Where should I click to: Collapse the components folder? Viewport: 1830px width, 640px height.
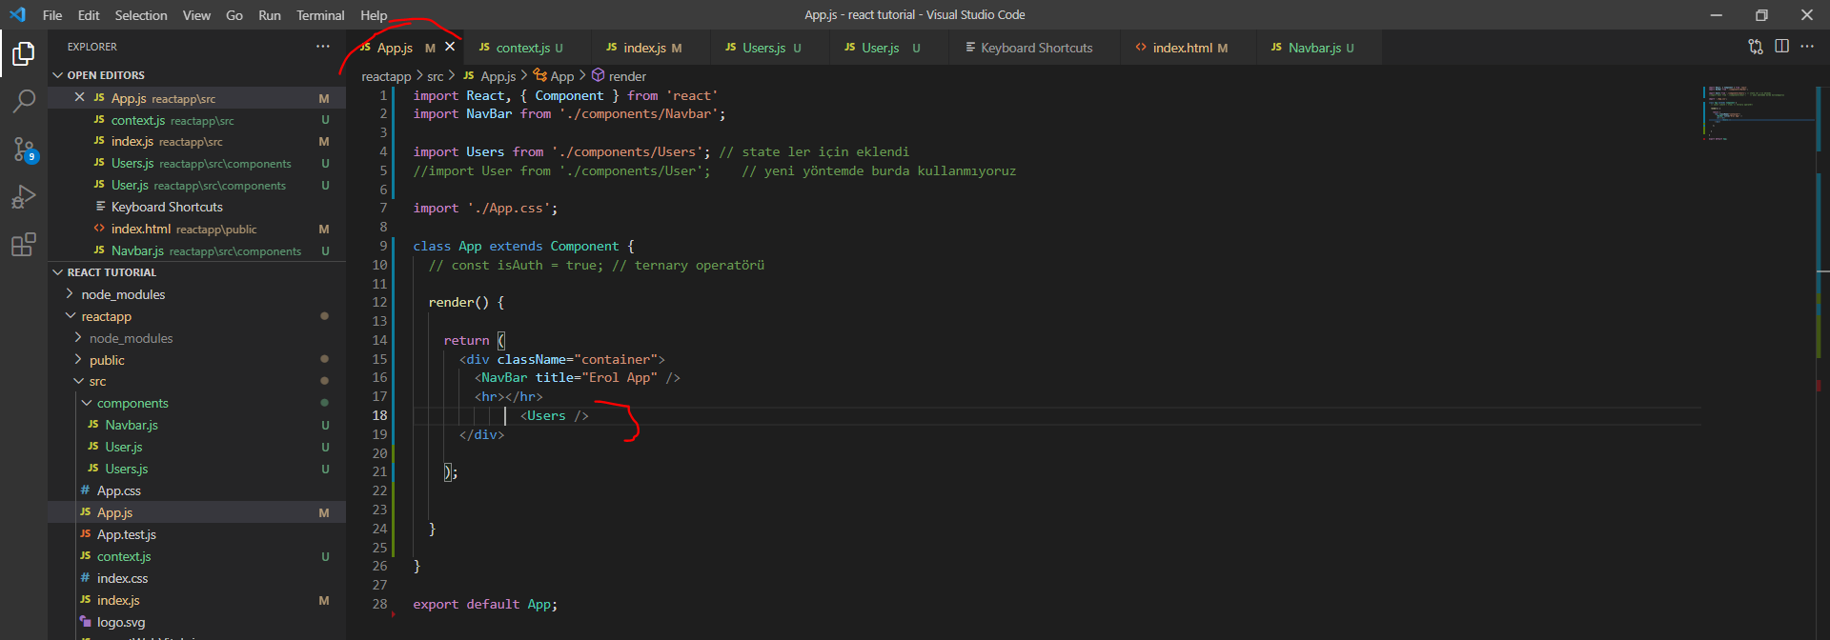(87, 403)
